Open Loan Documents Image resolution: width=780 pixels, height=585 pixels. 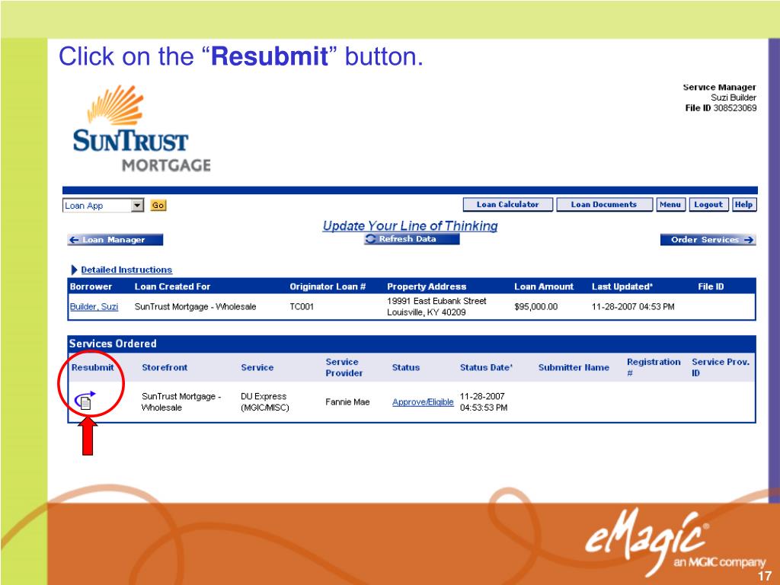point(604,204)
